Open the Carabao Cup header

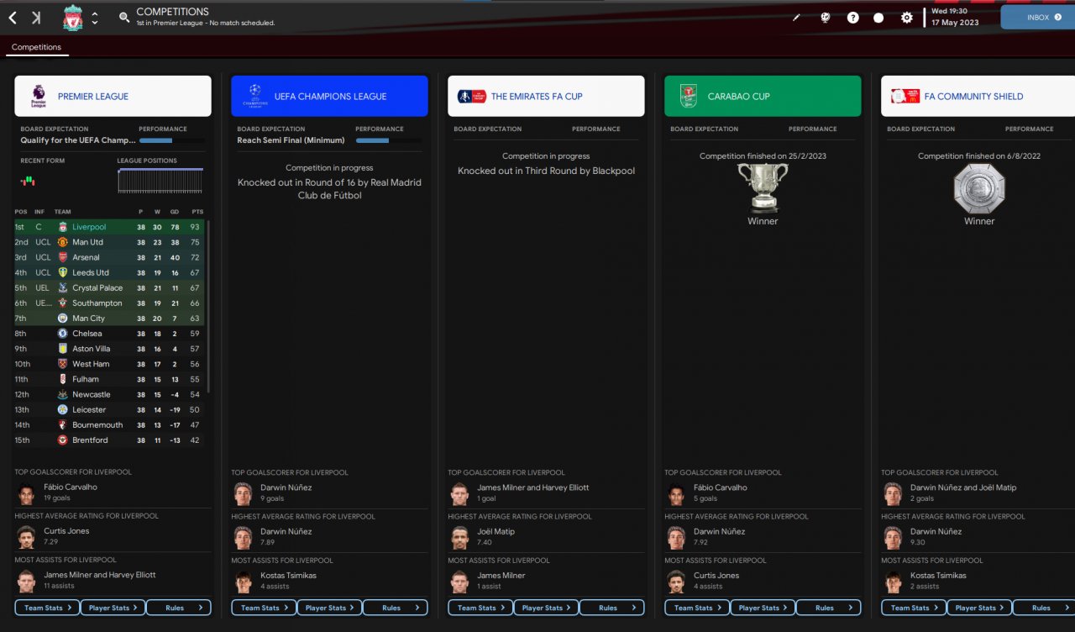tap(763, 96)
